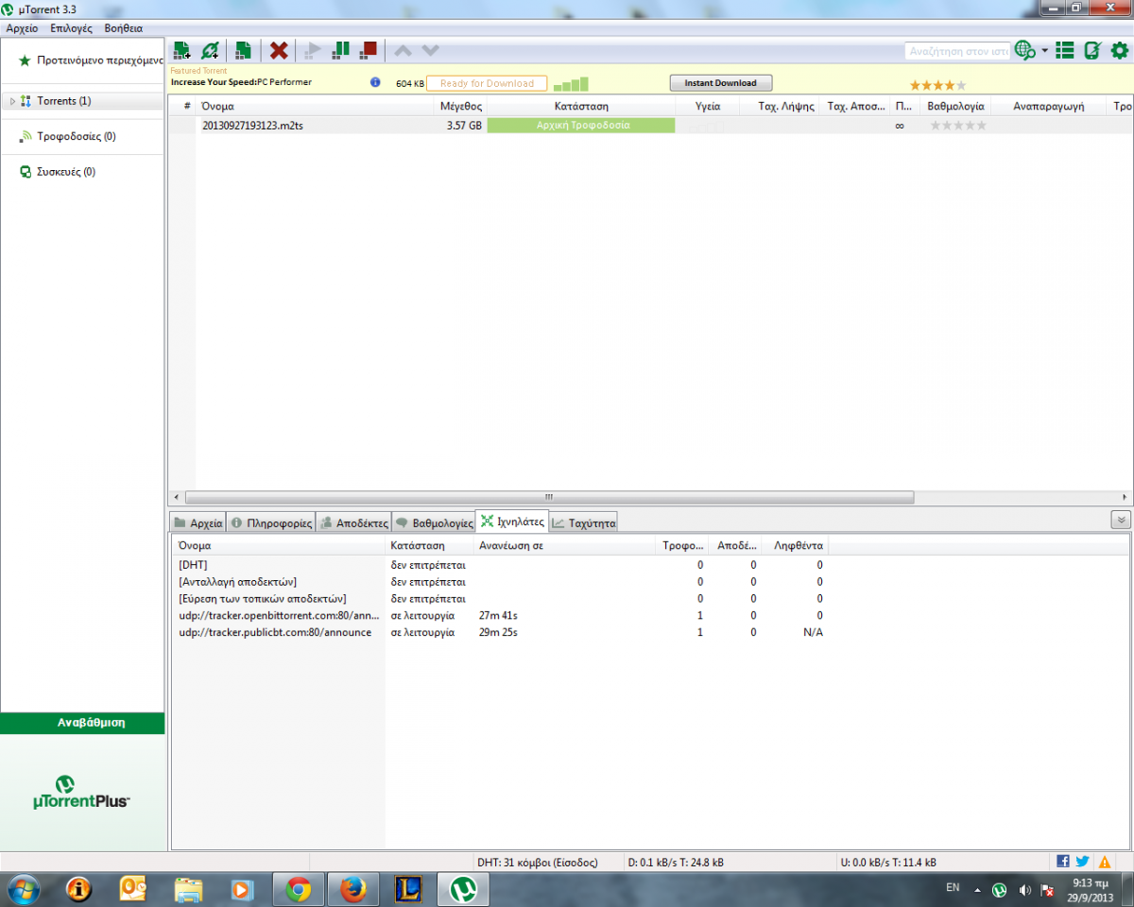Open the Αρχείο menu
Screen dimensions: 1134x907
tap(23, 28)
